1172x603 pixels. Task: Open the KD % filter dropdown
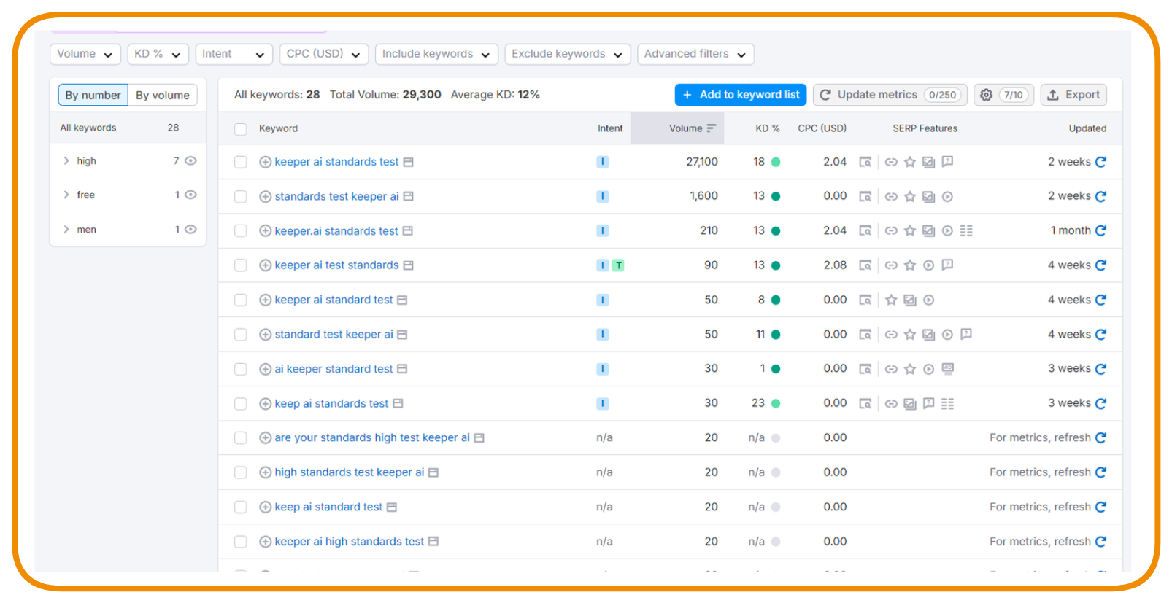pyautogui.click(x=158, y=54)
